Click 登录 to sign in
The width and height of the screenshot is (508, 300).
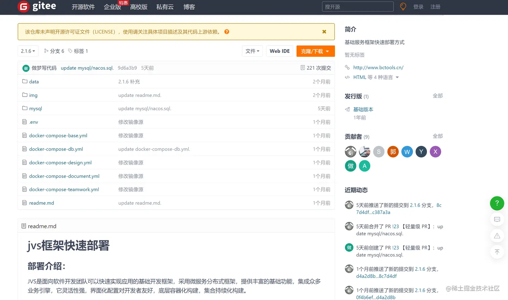point(418,7)
